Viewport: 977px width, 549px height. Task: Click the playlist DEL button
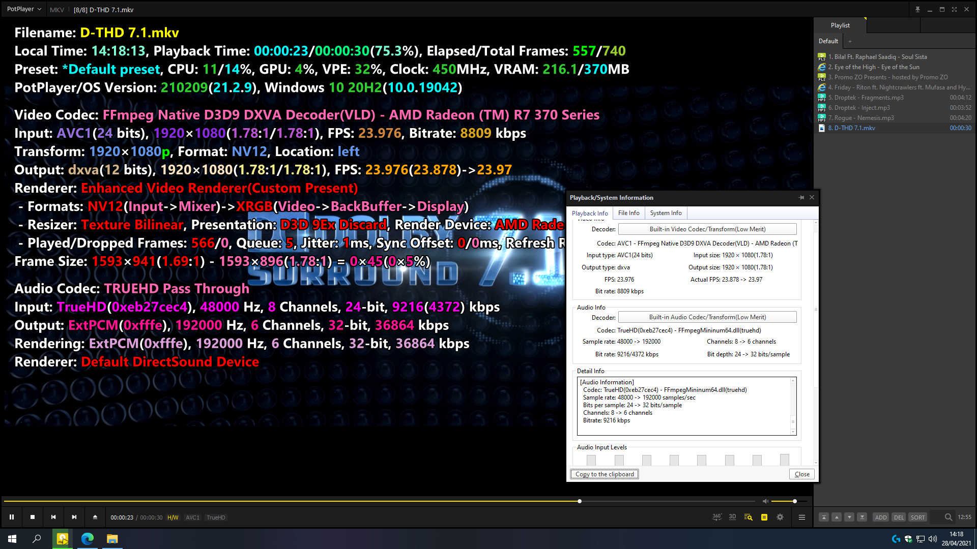point(899,517)
